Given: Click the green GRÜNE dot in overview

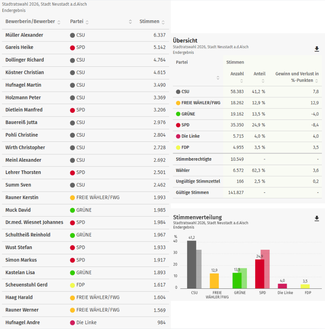Looking at the screenshot, I should [x=178, y=114].
